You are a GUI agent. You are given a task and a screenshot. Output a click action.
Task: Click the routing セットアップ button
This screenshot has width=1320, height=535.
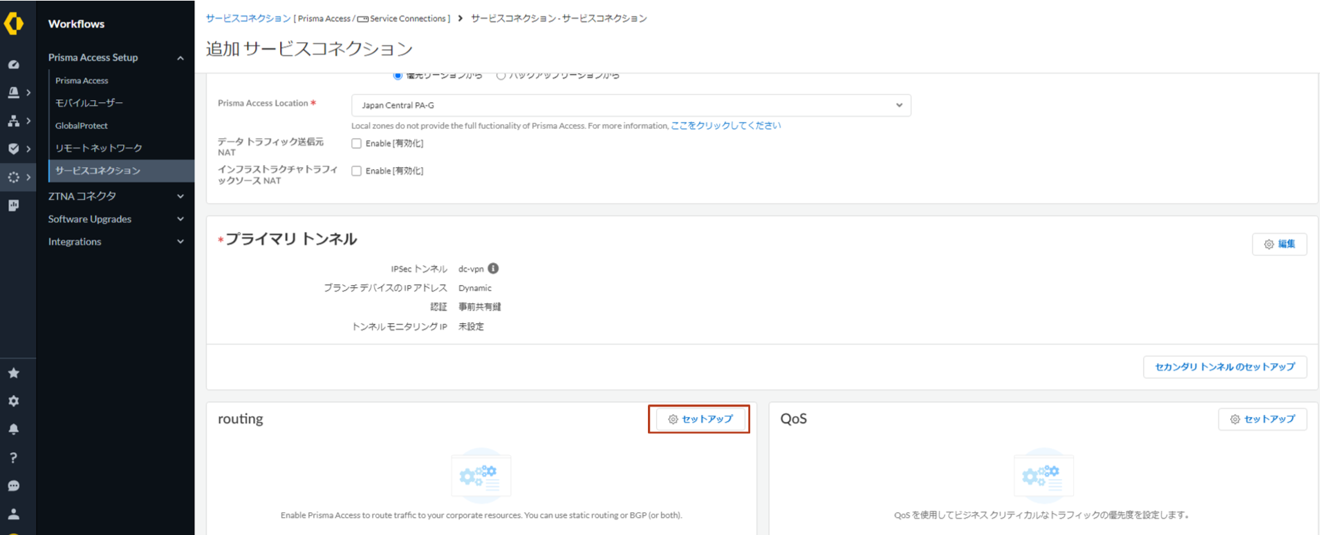point(700,419)
